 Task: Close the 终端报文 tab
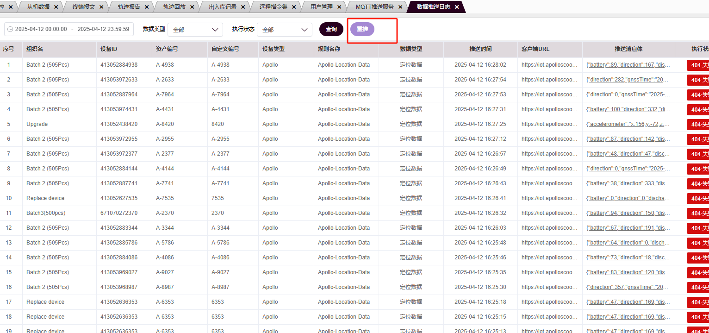(102, 7)
